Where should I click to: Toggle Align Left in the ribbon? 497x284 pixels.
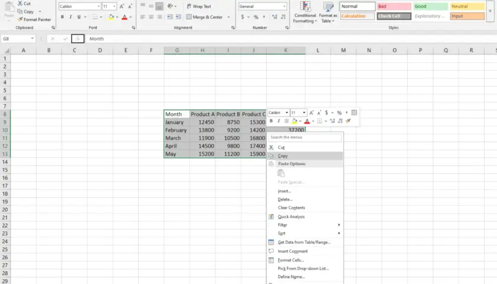[143, 17]
